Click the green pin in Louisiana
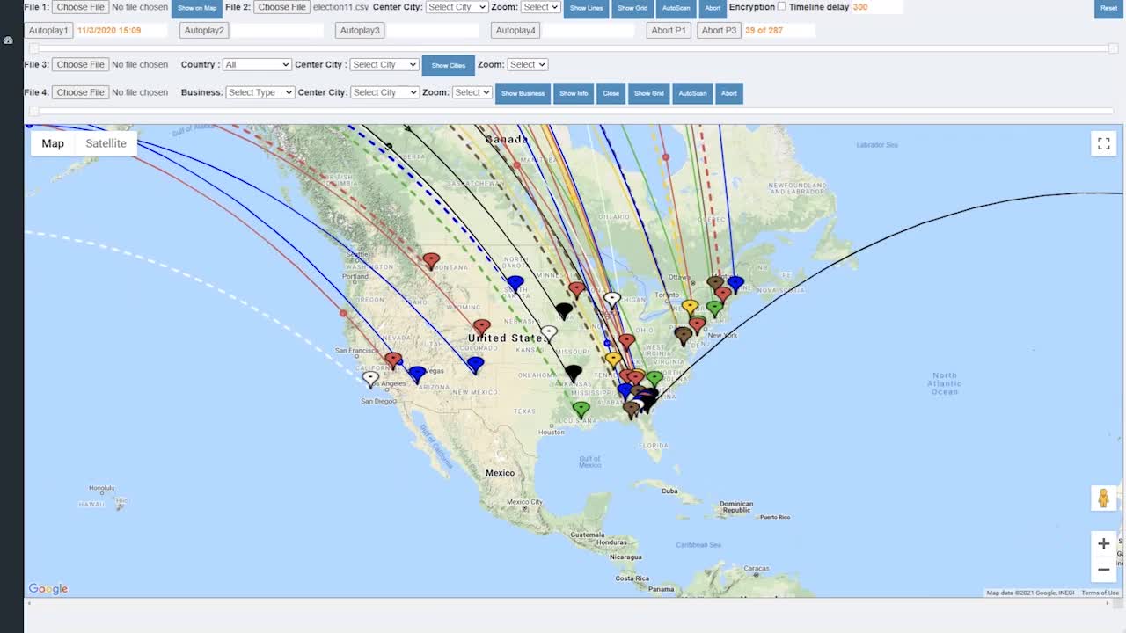 coord(581,409)
